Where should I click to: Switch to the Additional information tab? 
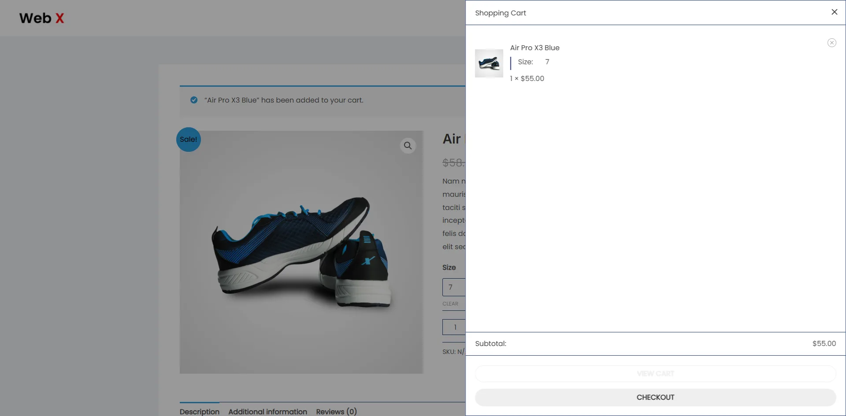click(267, 411)
